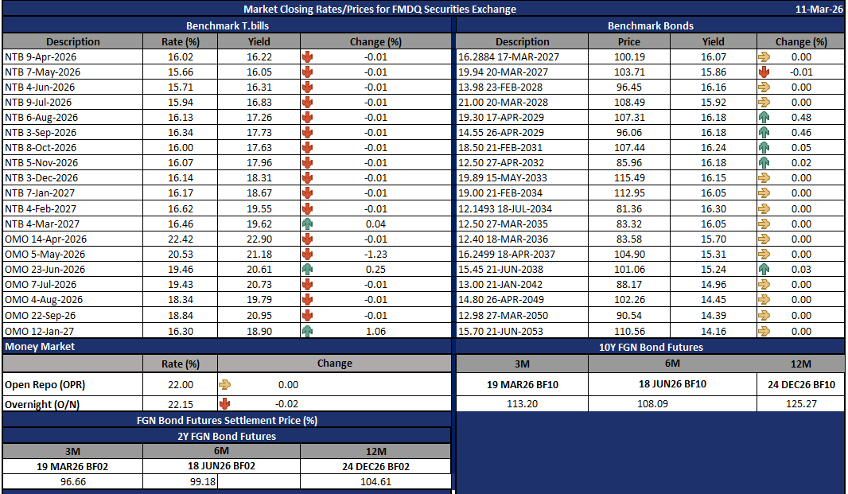Select the NTB 9-Jul-2026 description cell
The height and width of the screenshot is (494, 848).
coord(72,103)
